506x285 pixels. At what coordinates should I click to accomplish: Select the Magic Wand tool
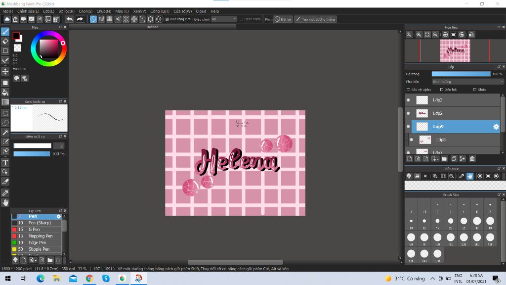pos(5,133)
